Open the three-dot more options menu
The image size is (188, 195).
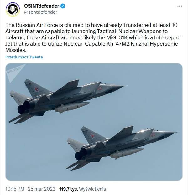[180, 6]
